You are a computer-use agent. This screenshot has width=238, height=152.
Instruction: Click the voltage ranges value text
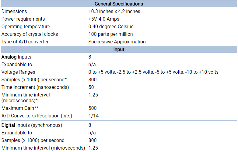coord(153,72)
